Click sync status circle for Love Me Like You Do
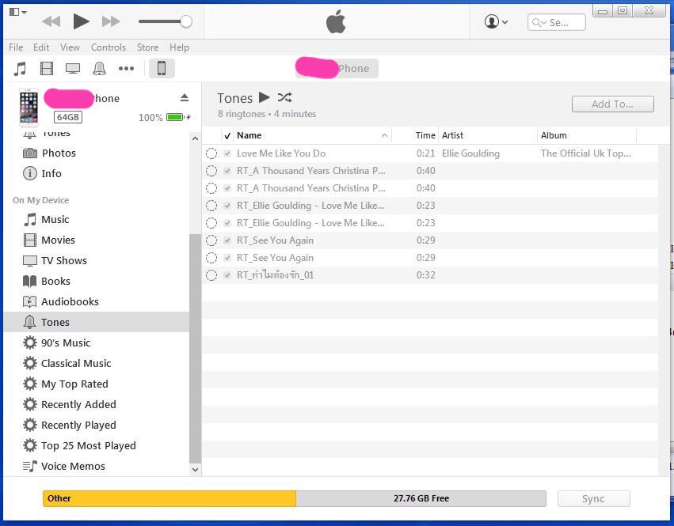 [211, 153]
